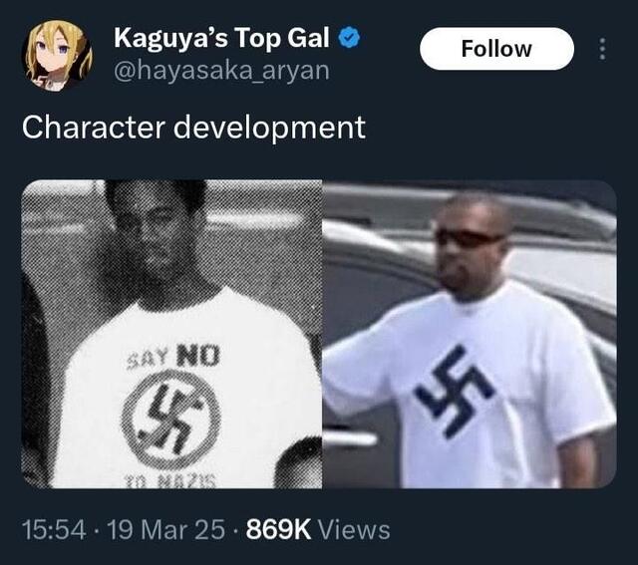Click the 19 Mar 25 date
638x565 pixels.
(166, 529)
